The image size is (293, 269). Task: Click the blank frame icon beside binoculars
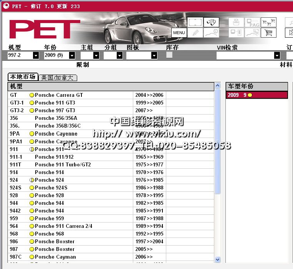[195, 22]
